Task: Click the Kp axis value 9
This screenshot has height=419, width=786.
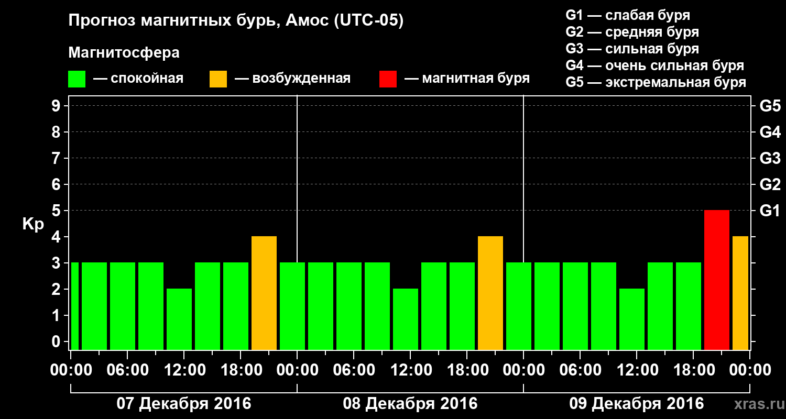Action: point(57,106)
